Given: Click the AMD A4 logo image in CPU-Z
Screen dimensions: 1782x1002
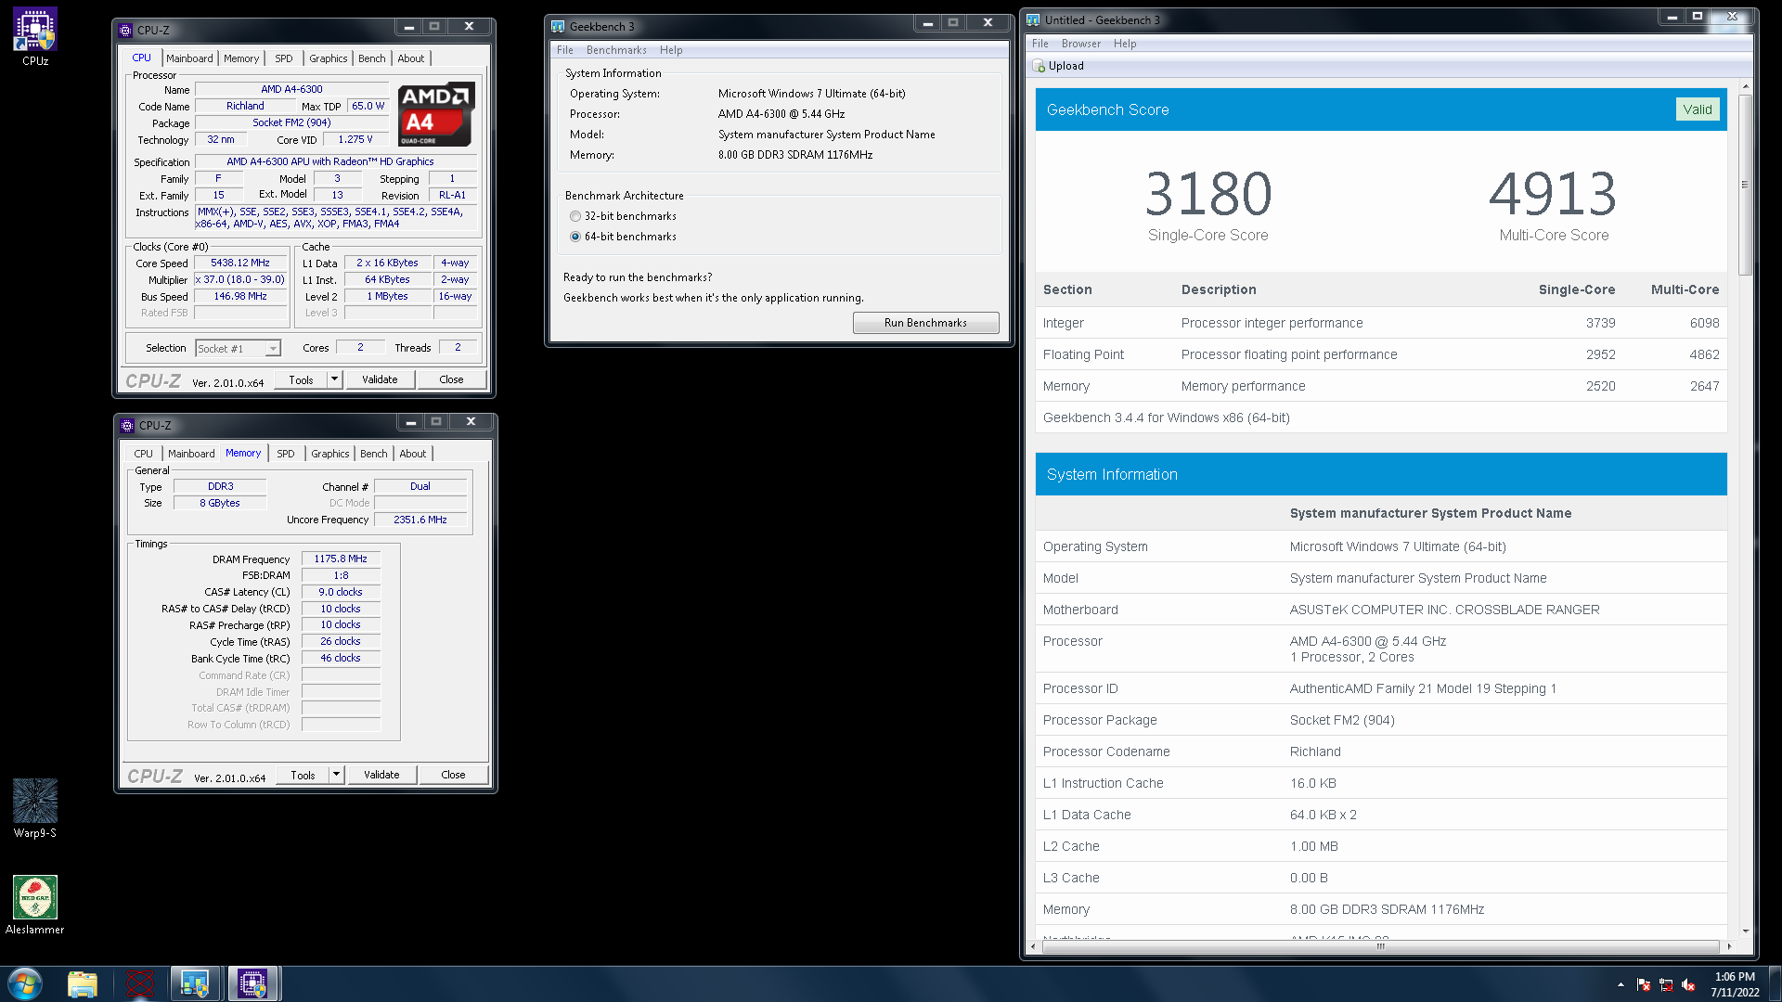Looking at the screenshot, I should coord(436,115).
